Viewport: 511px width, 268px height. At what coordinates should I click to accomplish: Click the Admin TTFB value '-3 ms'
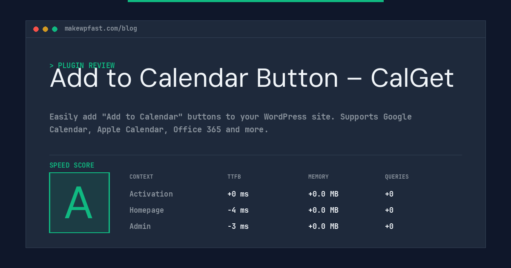[238, 226]
